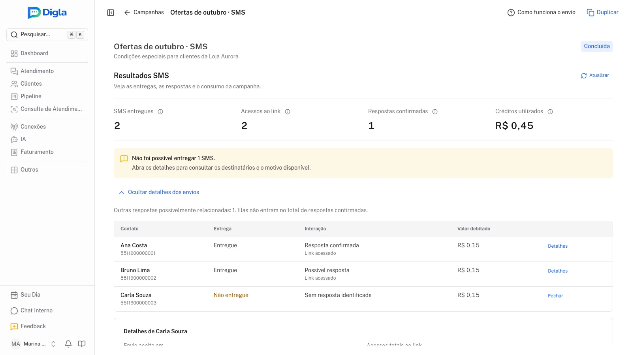Collapse Ocultar detalhes dos envios
The image size is (632, 355).
pos(159,192)
